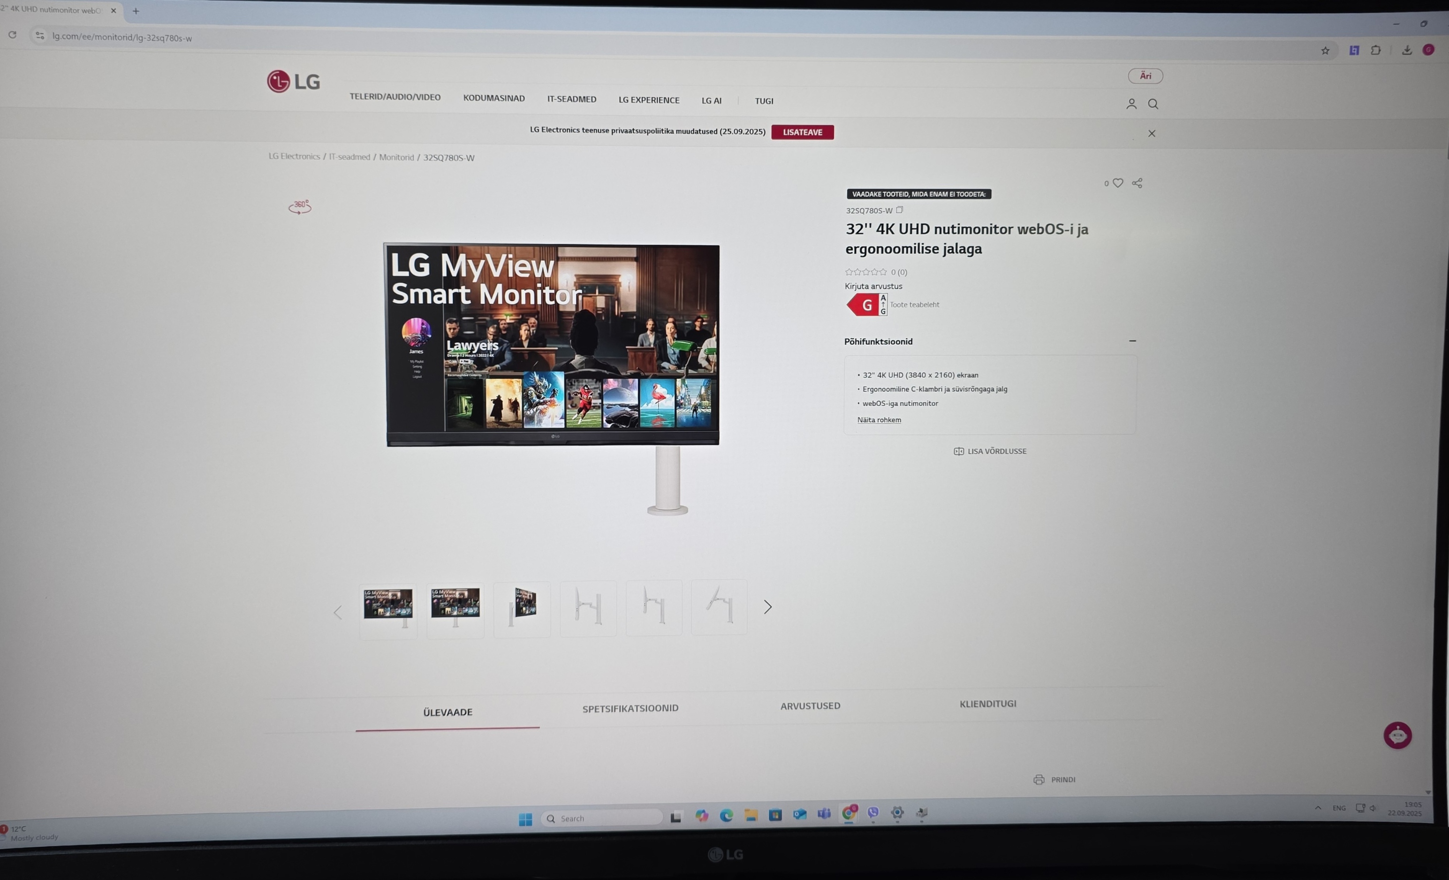
Task: Open the Monitorid breadcrumb link
Action: coord(396,157)
